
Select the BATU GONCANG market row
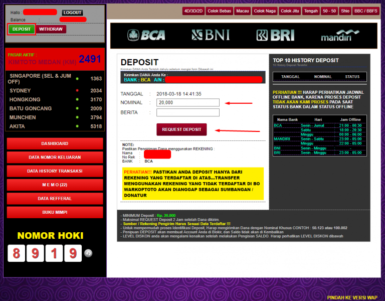point(55,108)
